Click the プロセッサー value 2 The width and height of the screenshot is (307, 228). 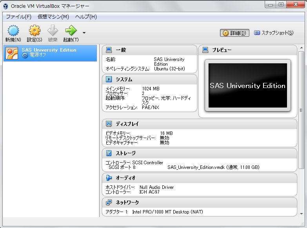click(x=143, y=93)
